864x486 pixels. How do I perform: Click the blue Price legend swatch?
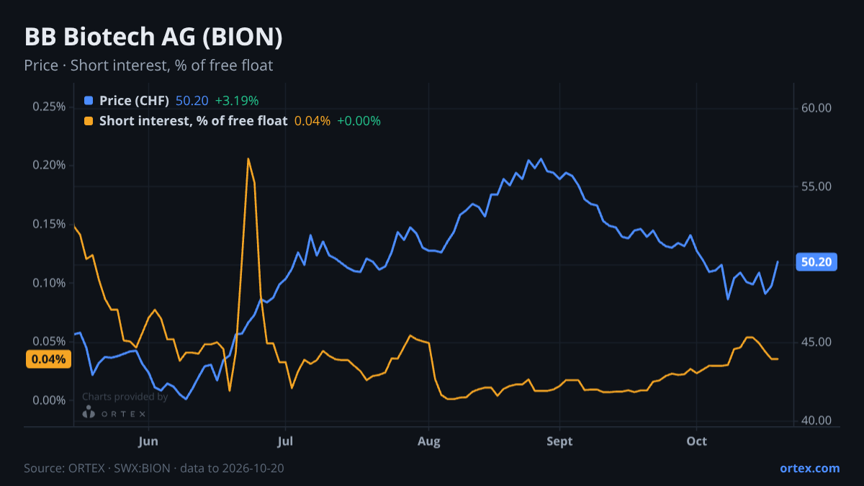coord(89,101)
